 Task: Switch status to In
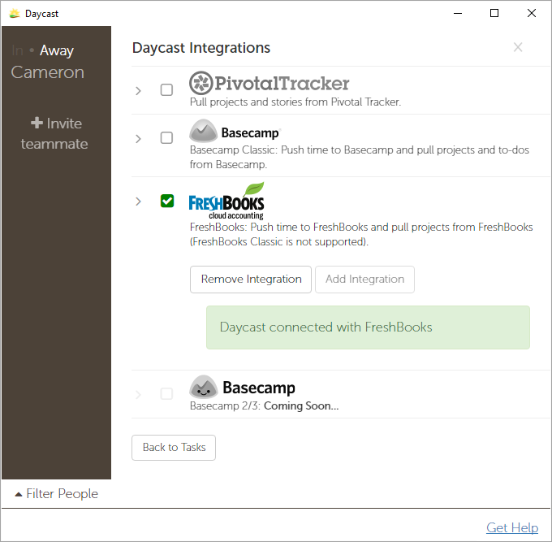coord(17,50)
